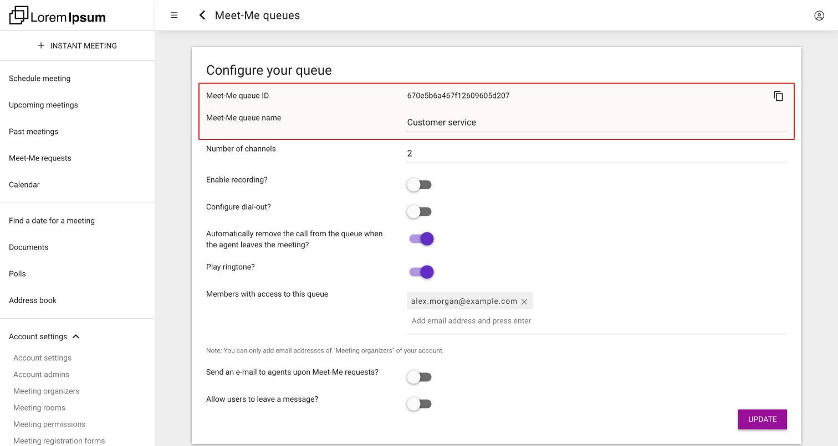Open the Account settings sub-item
Screen dimensions: 838x446
click(x=42, y=358)
